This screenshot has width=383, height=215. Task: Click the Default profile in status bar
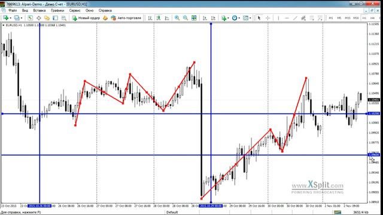tap(172, 213)
